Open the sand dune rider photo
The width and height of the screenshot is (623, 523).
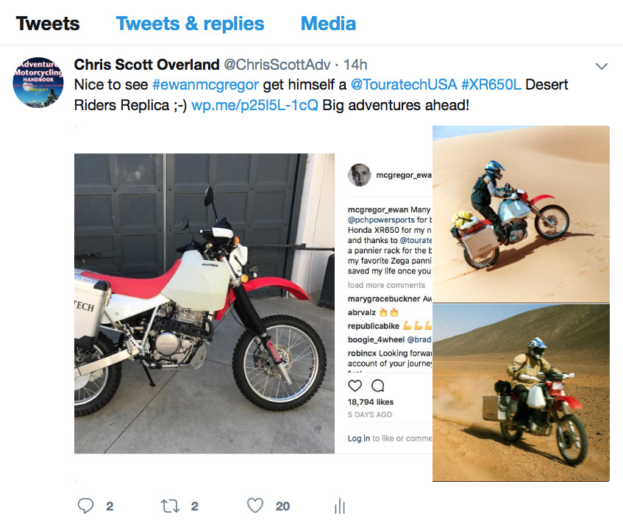(x=521, y=213)
